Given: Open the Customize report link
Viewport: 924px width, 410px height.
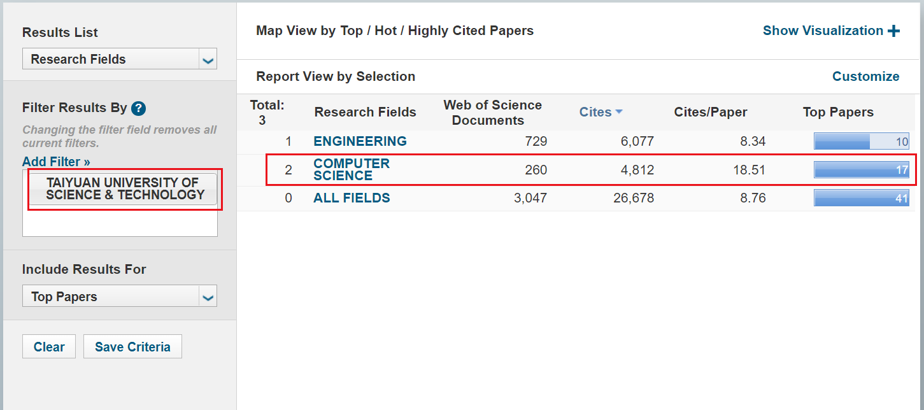Looking at the screenshot, I should click(865, 76).
